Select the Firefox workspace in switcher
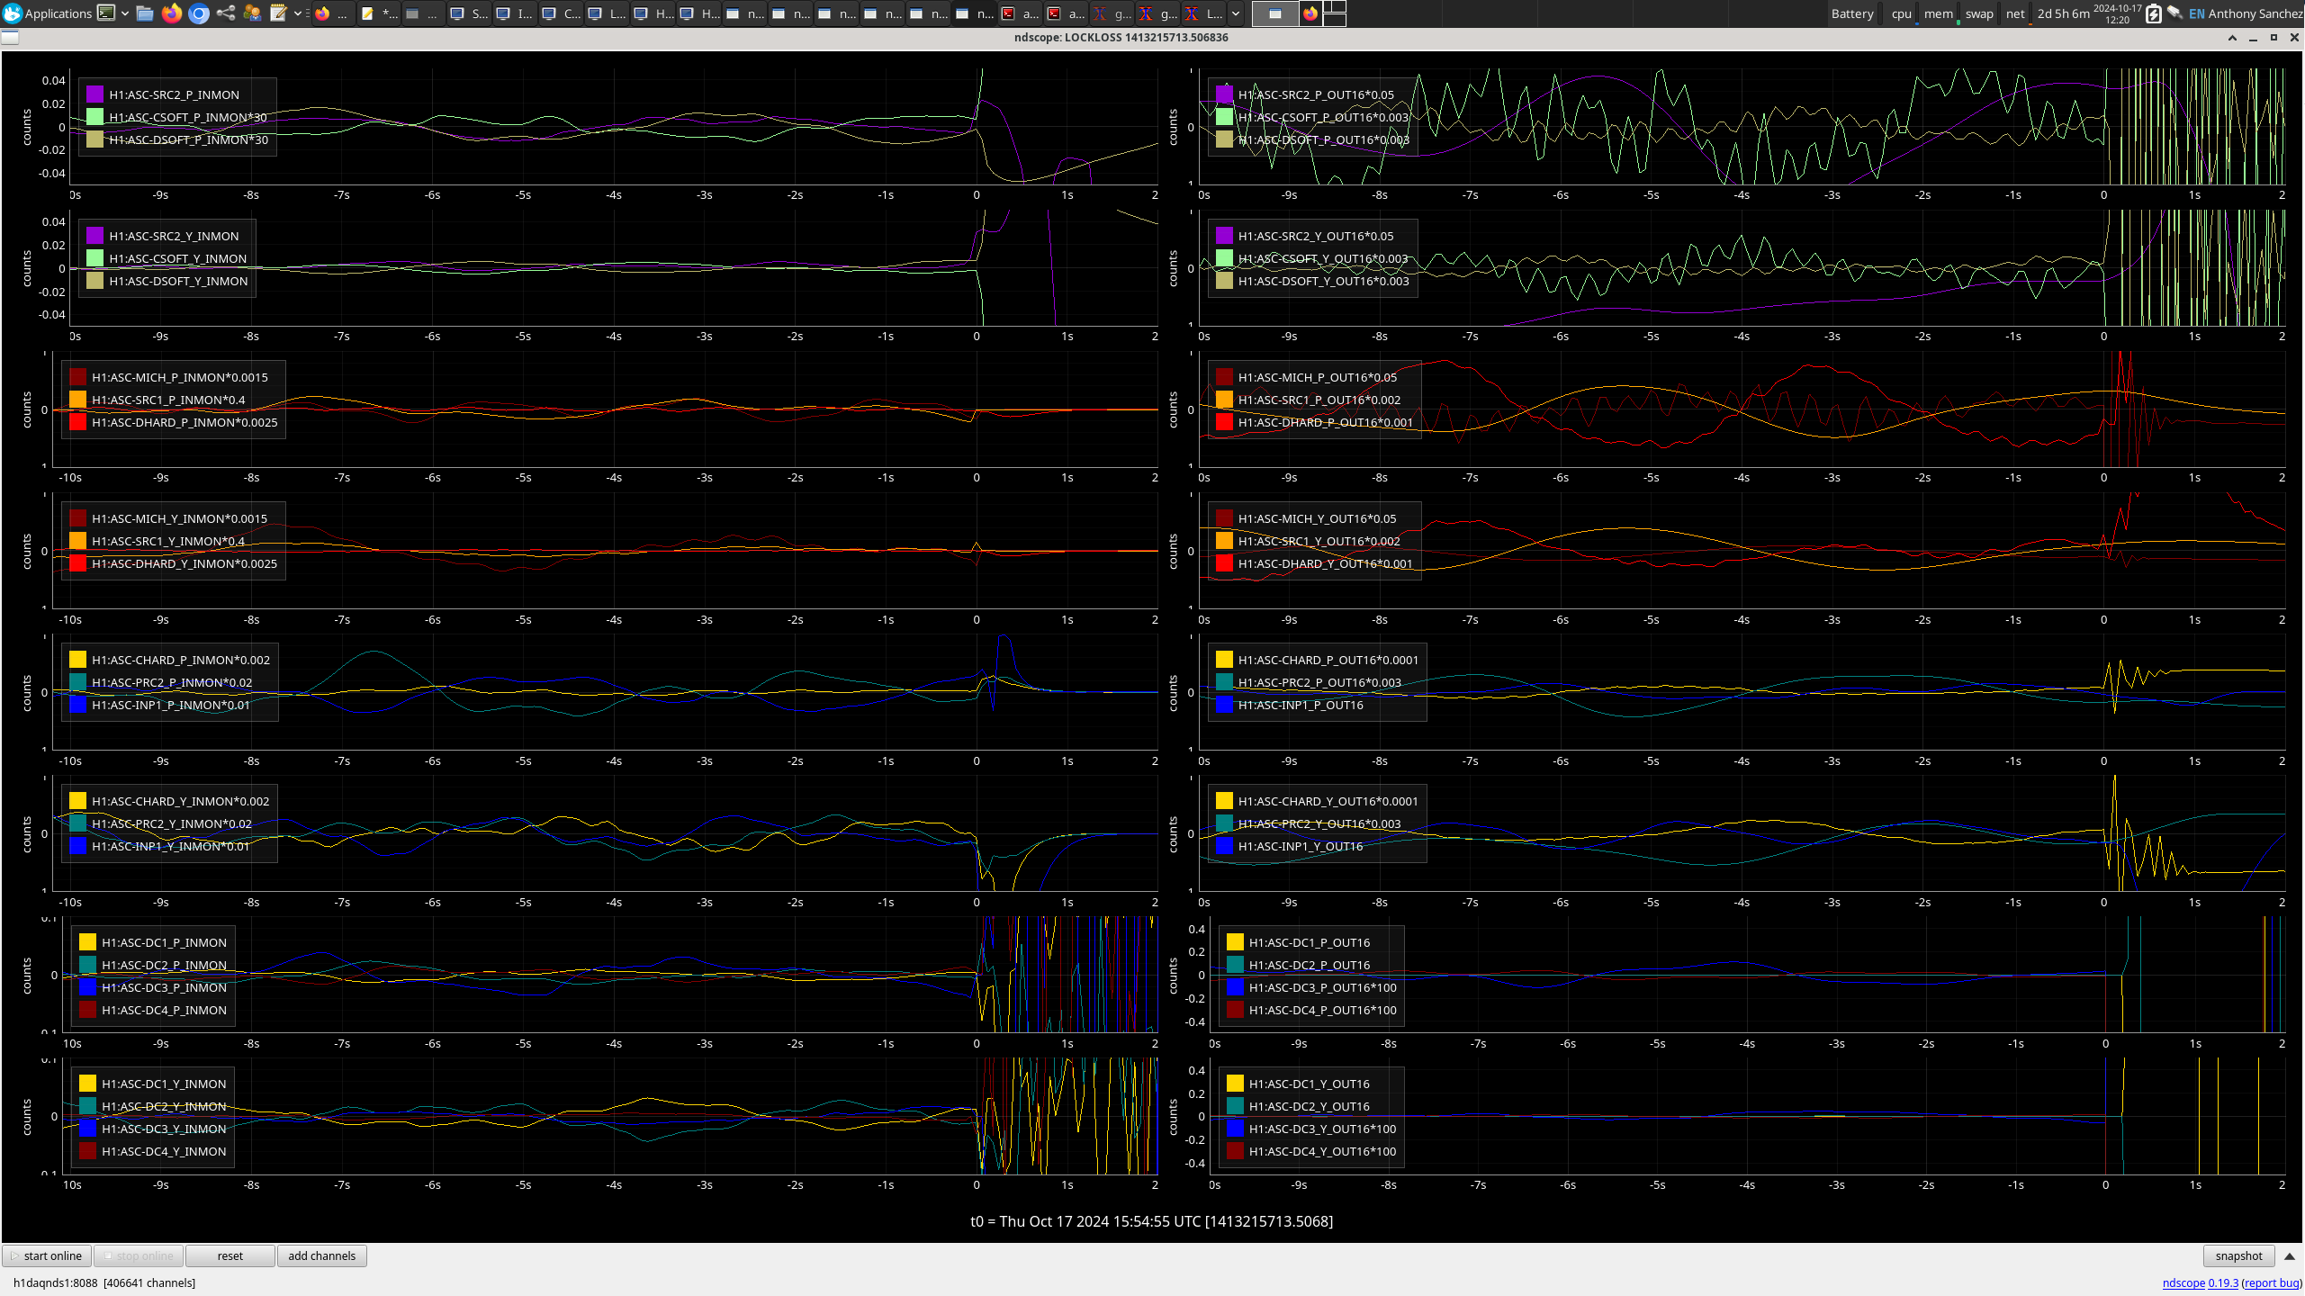 pos(1310,13)
